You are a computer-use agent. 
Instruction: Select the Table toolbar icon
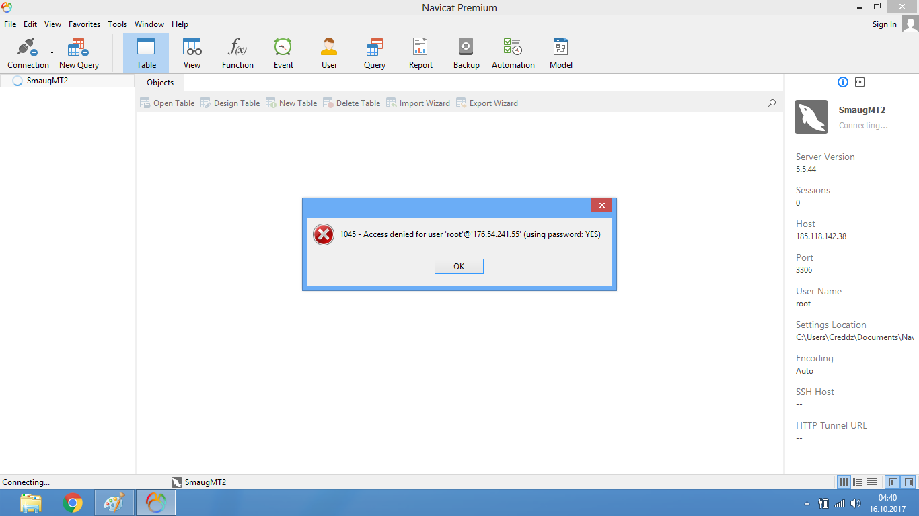(x=146, y=53)
